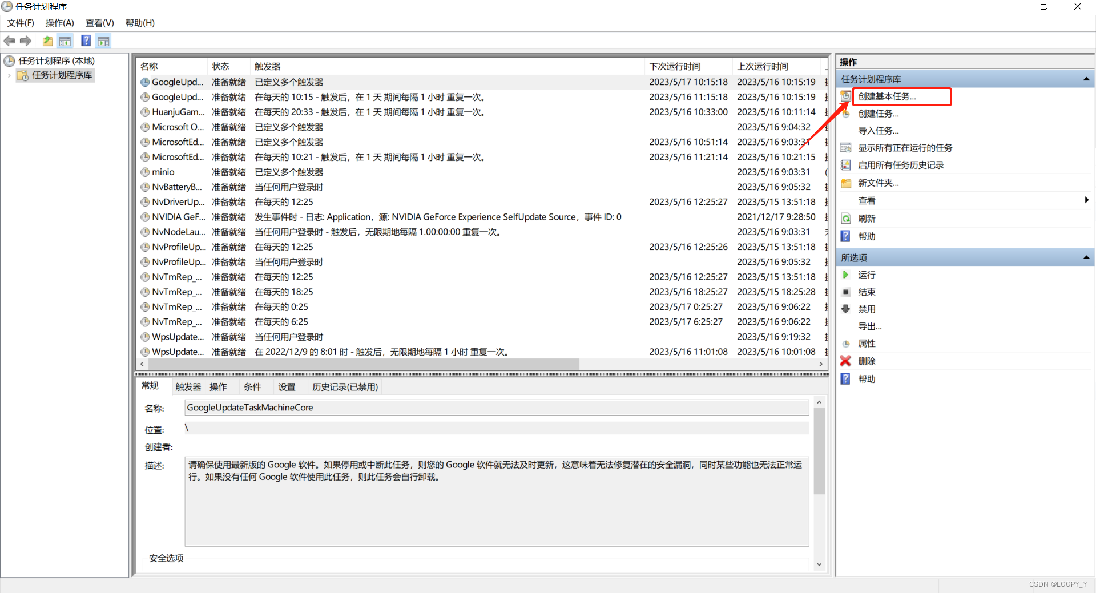Screen dimensions: 1096x593
Task: Switch to the 操作 tab in details pane
Action: click(218, 387)
